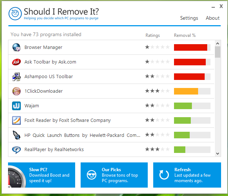Viewport: 228px width, 196px height.
Task: Click the Removal % column header
Action: point(185,35)
